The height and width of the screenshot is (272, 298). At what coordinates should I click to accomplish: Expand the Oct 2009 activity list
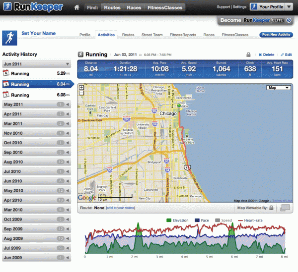tap(36, 219)
